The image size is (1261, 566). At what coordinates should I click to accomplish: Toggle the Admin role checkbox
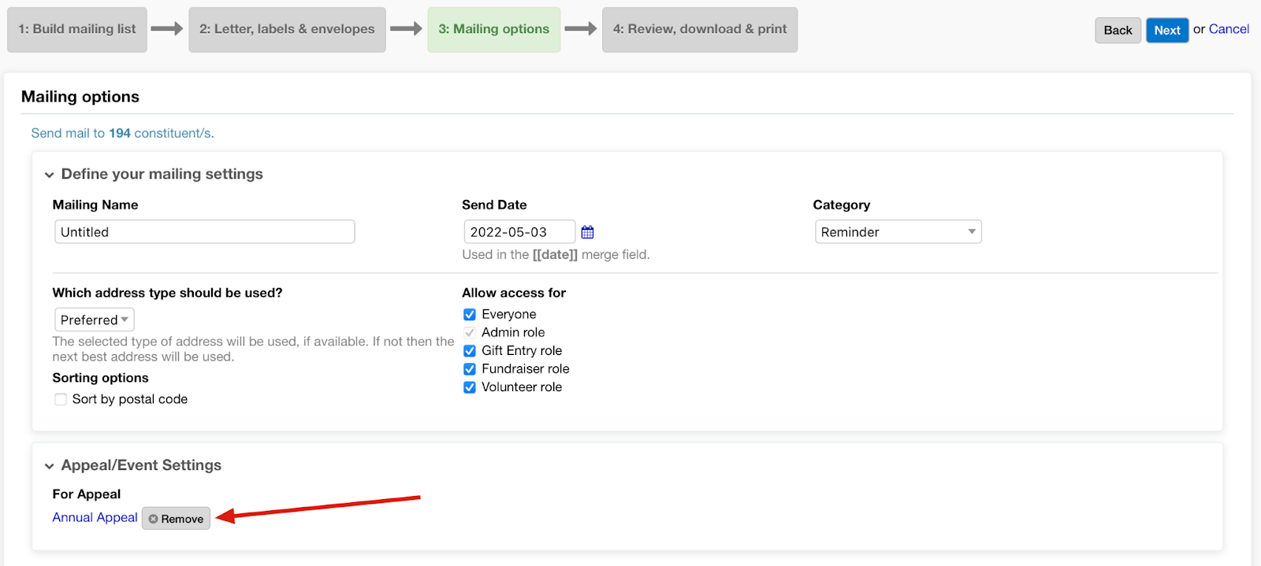pyautogui.click(x=470, y=332)
